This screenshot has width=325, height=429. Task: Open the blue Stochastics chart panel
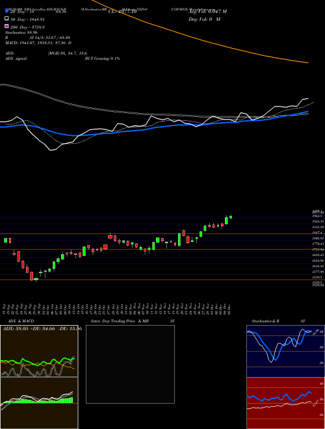point(285,351)
